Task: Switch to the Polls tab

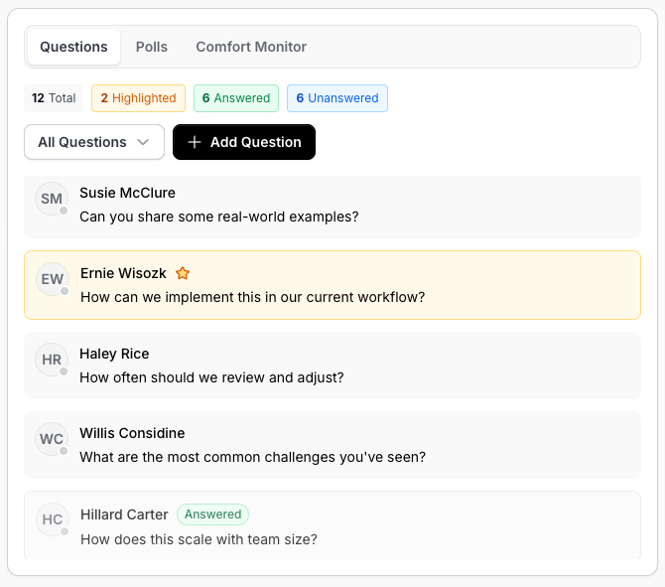Action: [x=152, y=47]
